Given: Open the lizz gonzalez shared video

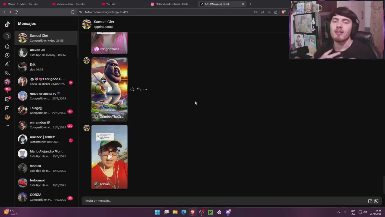Looking at the screenshot, I should coord(109,43).
